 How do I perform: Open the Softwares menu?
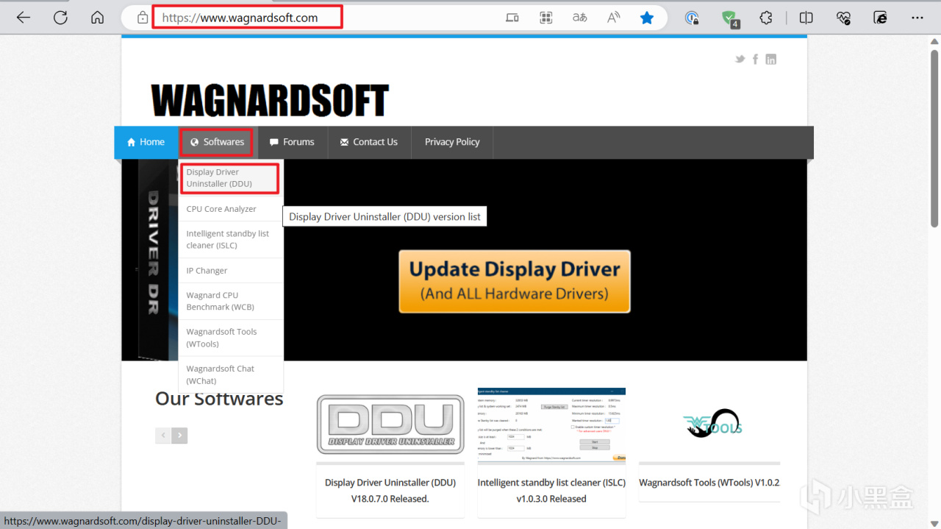217,142
